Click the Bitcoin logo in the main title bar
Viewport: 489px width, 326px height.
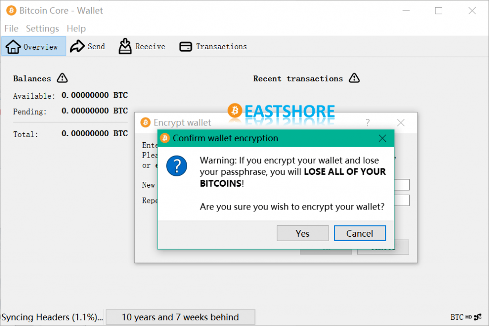tap(11, 11)
